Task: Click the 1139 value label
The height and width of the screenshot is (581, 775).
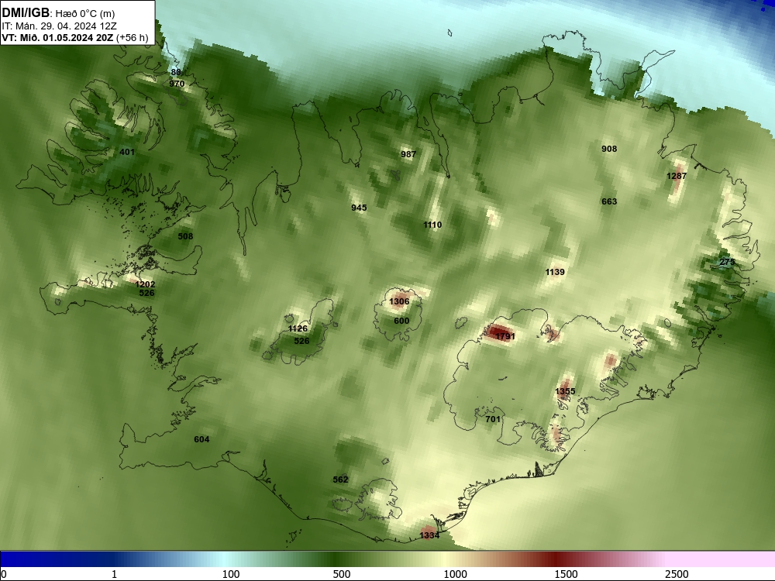Action: click(555, 272)
